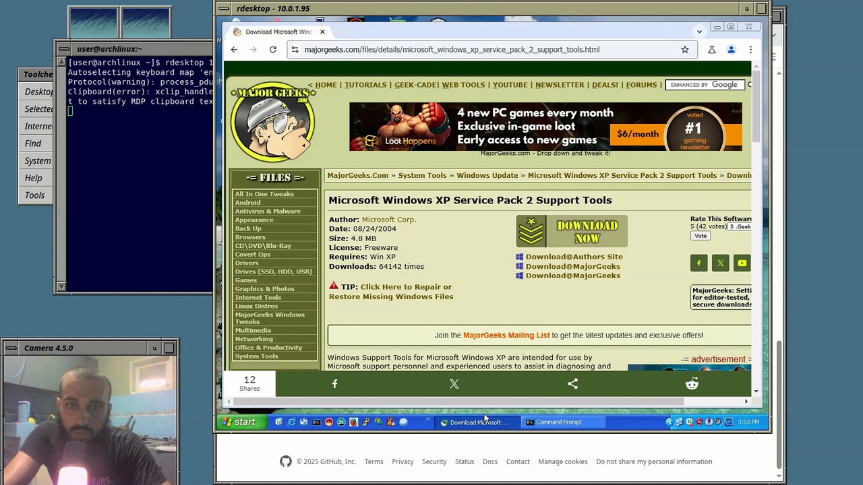Open the tab search dropdown arrow
863x485 pixels.
point(699,31)
